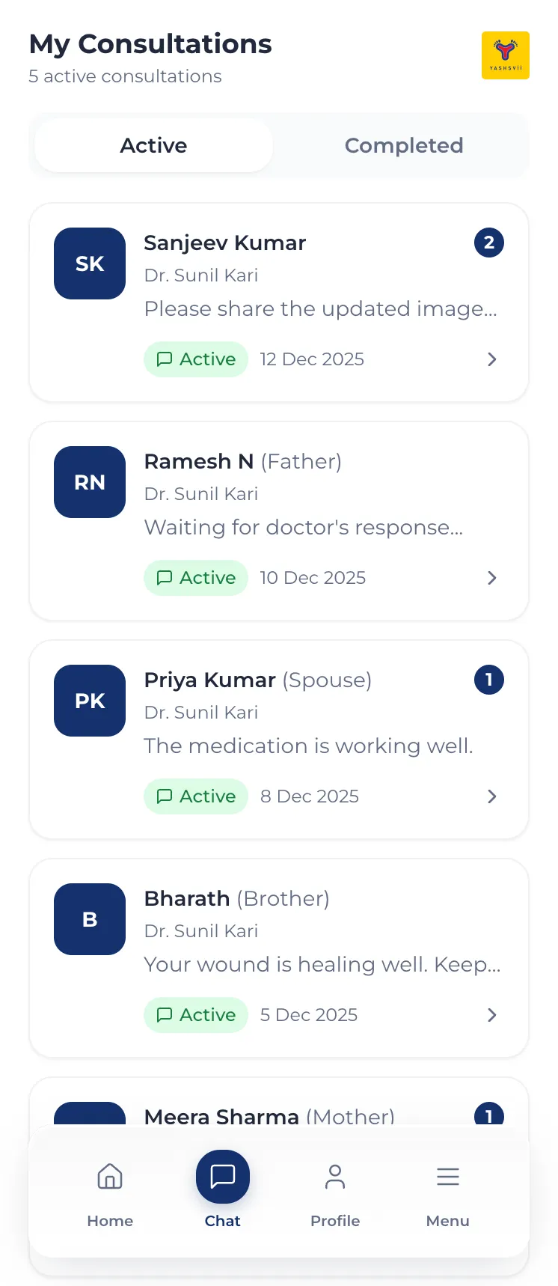Expand Sanjeev Kumar's consultation with the chevron
The width and height of the screenshot is (558, 1286).
(x=491, y=359)
